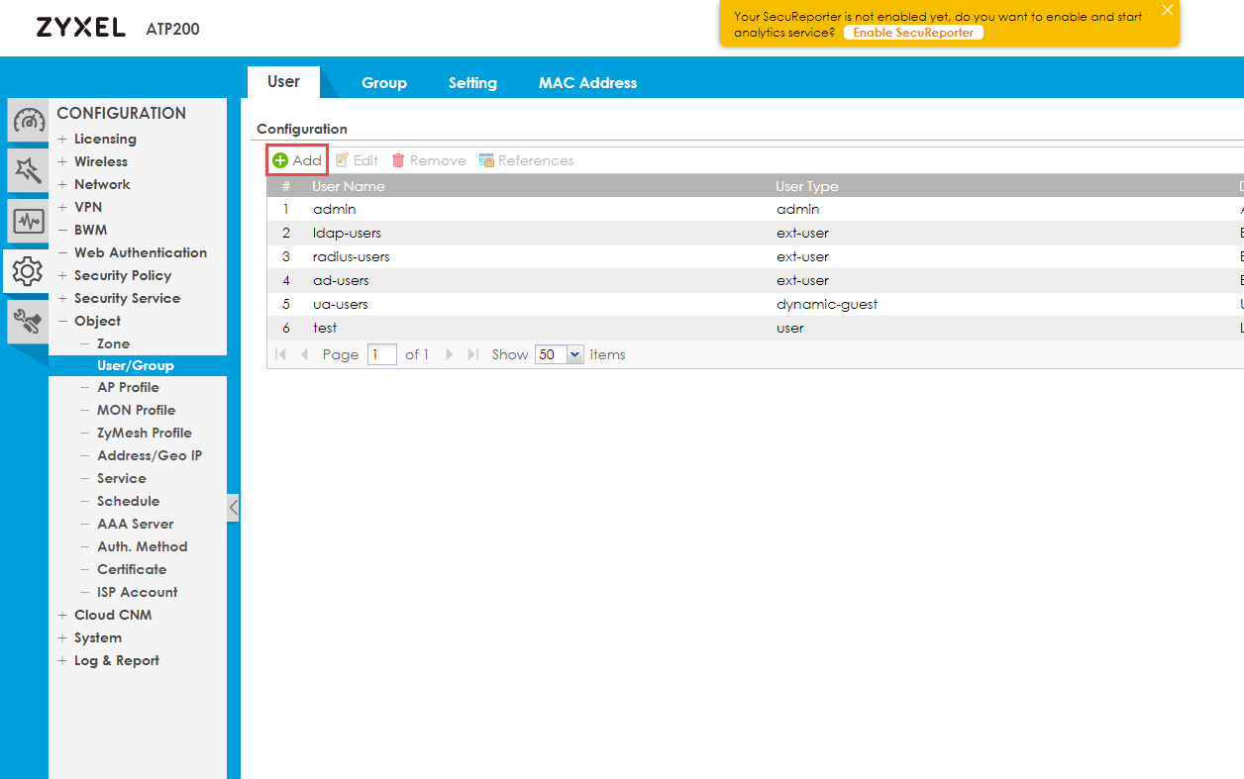
Task: Open the AAA Server object page
Action: click(135, 524)
